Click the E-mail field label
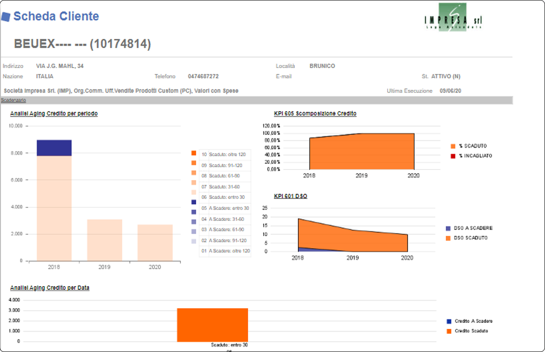Viewport: 545px width, 352px height. [283, 76]
